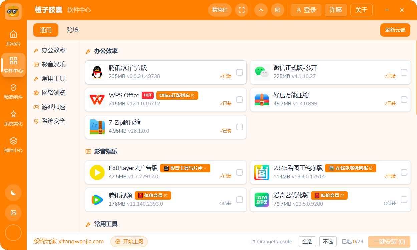Select the PotPlayer去广告版 checkbox
This screenshot has width=417, height=250.
[240, 172]
